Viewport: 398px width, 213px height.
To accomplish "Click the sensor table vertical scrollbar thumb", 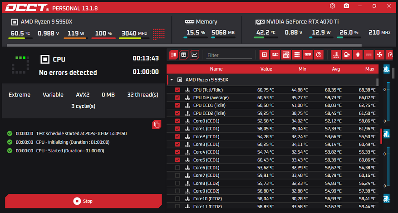I will click(x=377, y=82).
